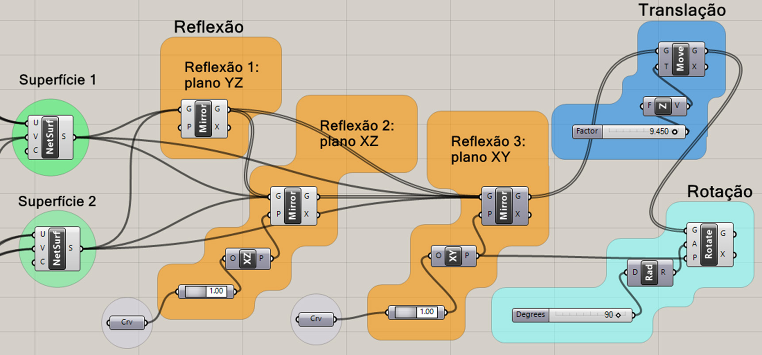Click the Mirror component in Reflexão 1
This screenshot has width=762, height=355.
click(203, 118)
